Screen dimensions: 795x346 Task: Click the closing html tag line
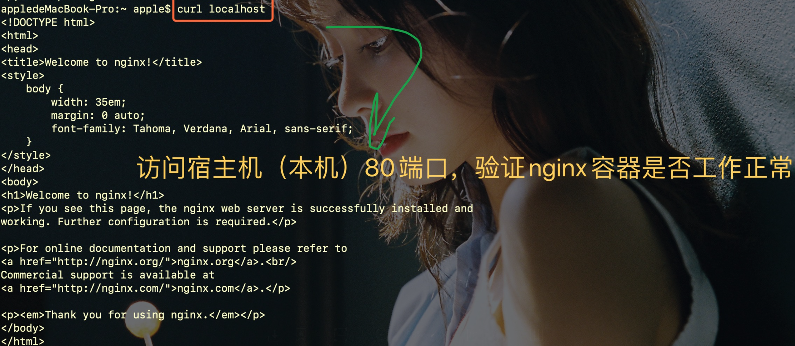pyautogui.click(x=23, y=341)
